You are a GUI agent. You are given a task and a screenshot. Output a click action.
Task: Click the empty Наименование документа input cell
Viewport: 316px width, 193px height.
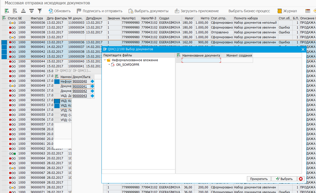click(x=201, y=60)
